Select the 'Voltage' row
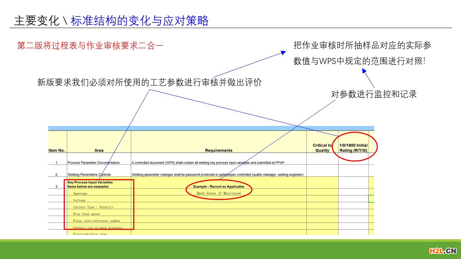This screenshot has height=259, width=461. [79, 200]
